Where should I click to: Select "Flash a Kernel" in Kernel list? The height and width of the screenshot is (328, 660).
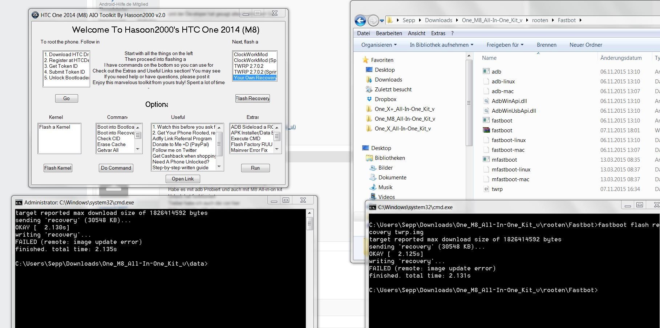click(55, 127)
